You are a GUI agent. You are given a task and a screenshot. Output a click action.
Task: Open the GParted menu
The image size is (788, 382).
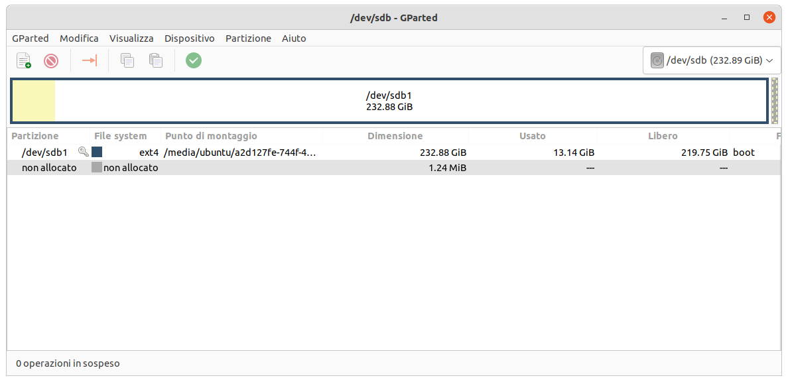coord(30,38)
